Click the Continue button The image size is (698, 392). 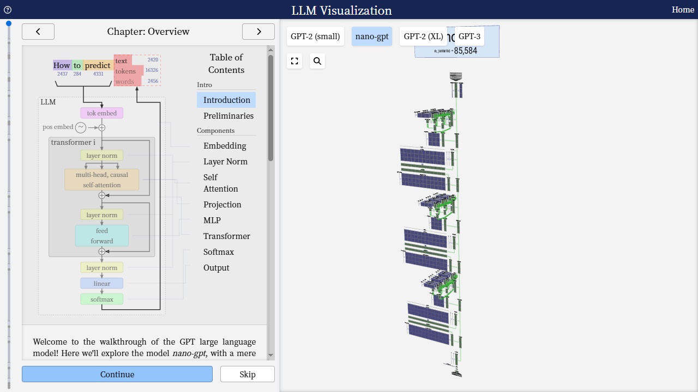pyautogui.click(x=117, y=374)
